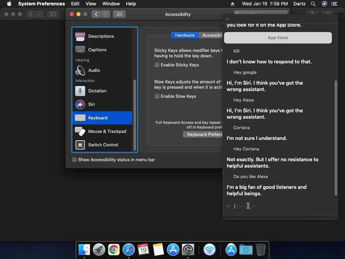
Task: Click the date and time in menu bar
Action: 265,4
